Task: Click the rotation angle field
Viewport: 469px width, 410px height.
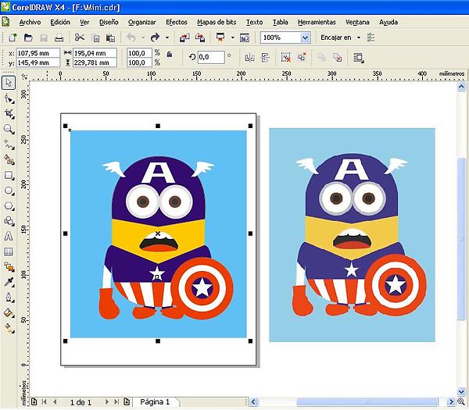Action: (x=211, y=57)
